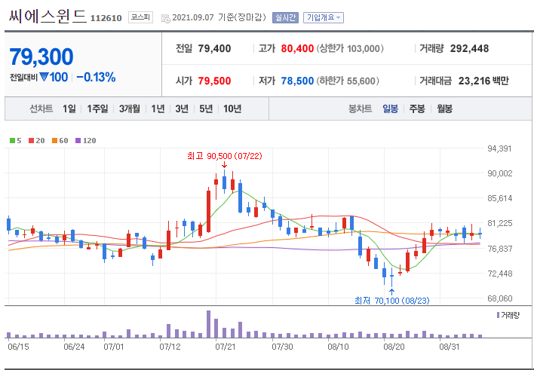Click the blue arrow above 최저 70,100
Screen dimensions: 534x370
(391, 292)
